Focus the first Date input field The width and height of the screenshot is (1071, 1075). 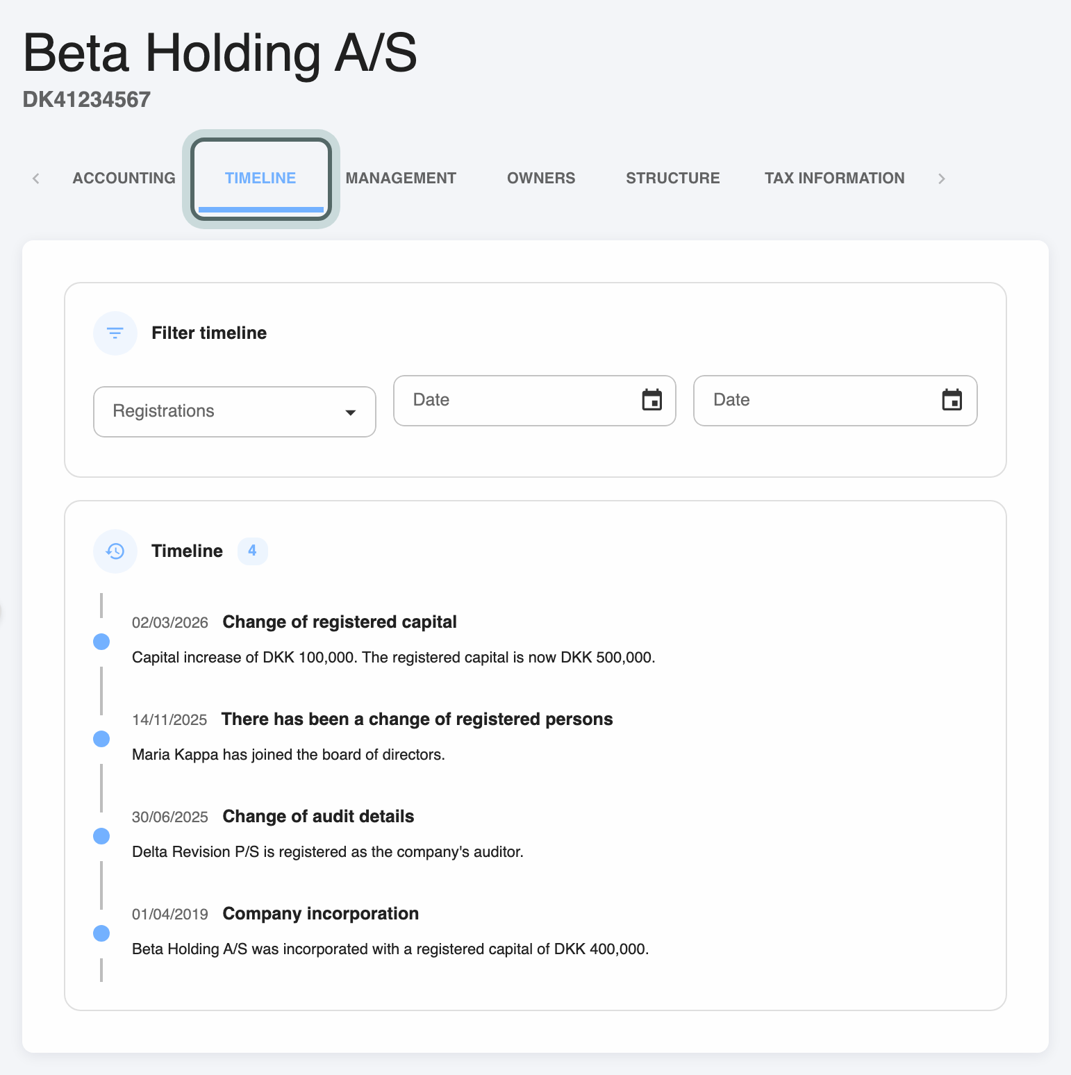point(535,401)
